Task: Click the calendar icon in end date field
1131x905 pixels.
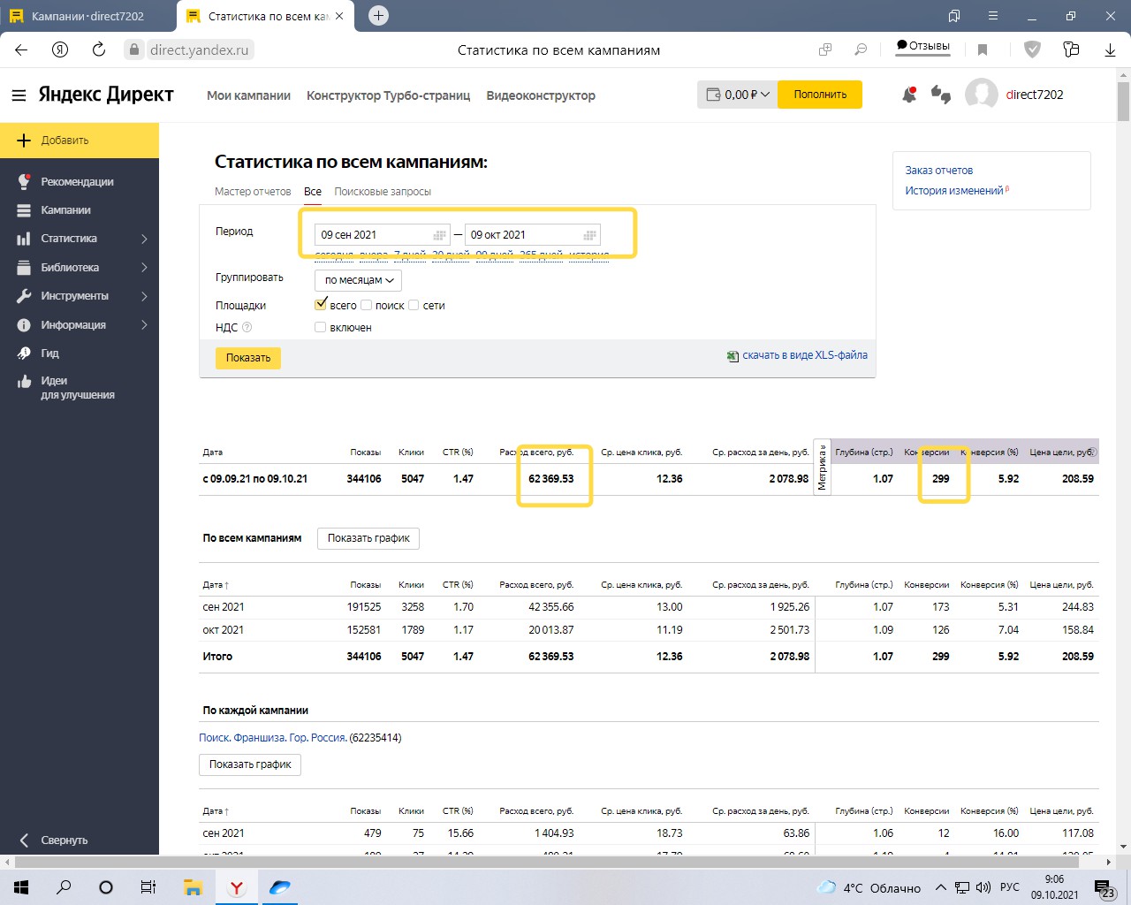Action: point(589,235)
